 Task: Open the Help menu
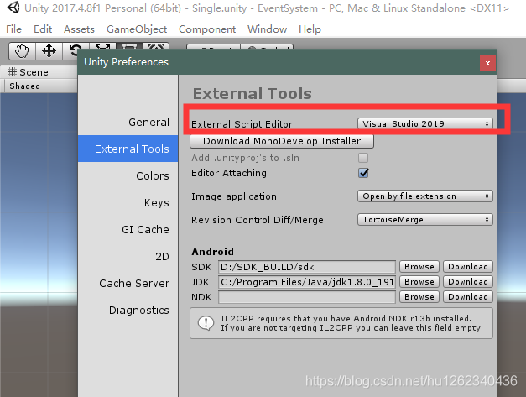pyautogui.click(x=310, y=29)
